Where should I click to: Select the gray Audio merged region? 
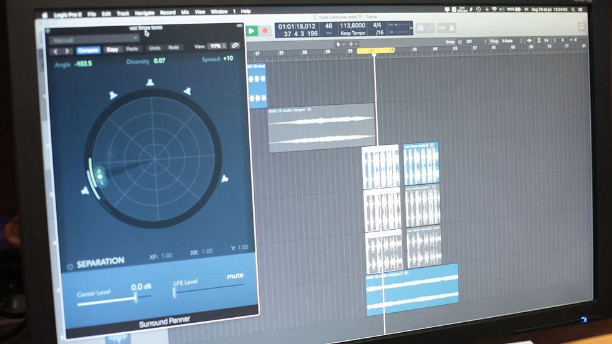pos(322,127)
